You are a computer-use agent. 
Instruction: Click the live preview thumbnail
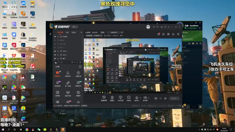tap(133, 66)
